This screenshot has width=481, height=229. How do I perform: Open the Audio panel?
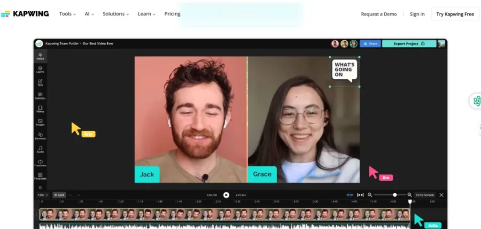click(40, 149)
